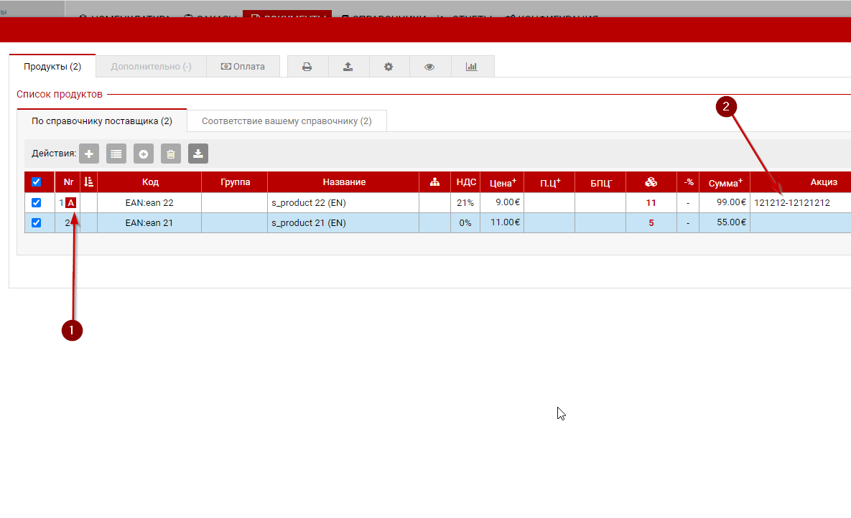Expand the Цена column header
851x518 pixels.
click(x=503, y=182)
